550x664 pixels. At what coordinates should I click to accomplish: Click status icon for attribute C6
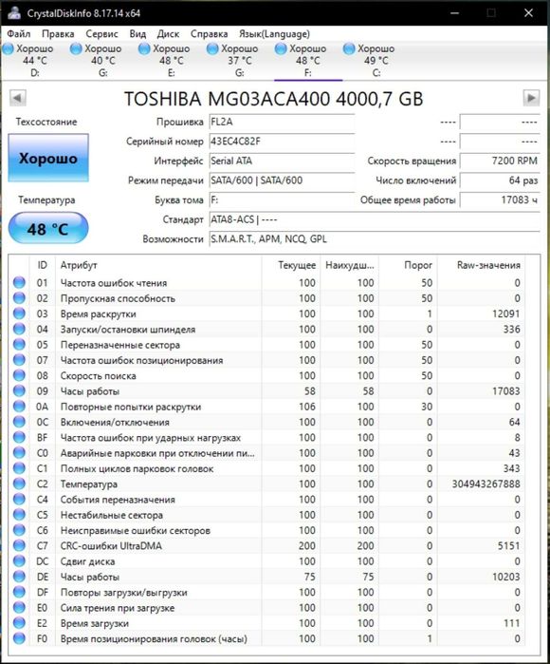19,530
